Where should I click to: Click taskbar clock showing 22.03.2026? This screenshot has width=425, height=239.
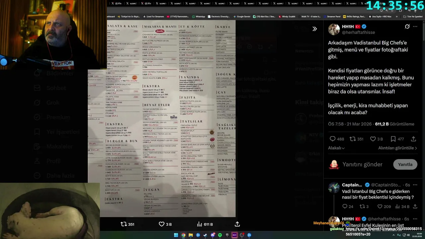point(417,235)
